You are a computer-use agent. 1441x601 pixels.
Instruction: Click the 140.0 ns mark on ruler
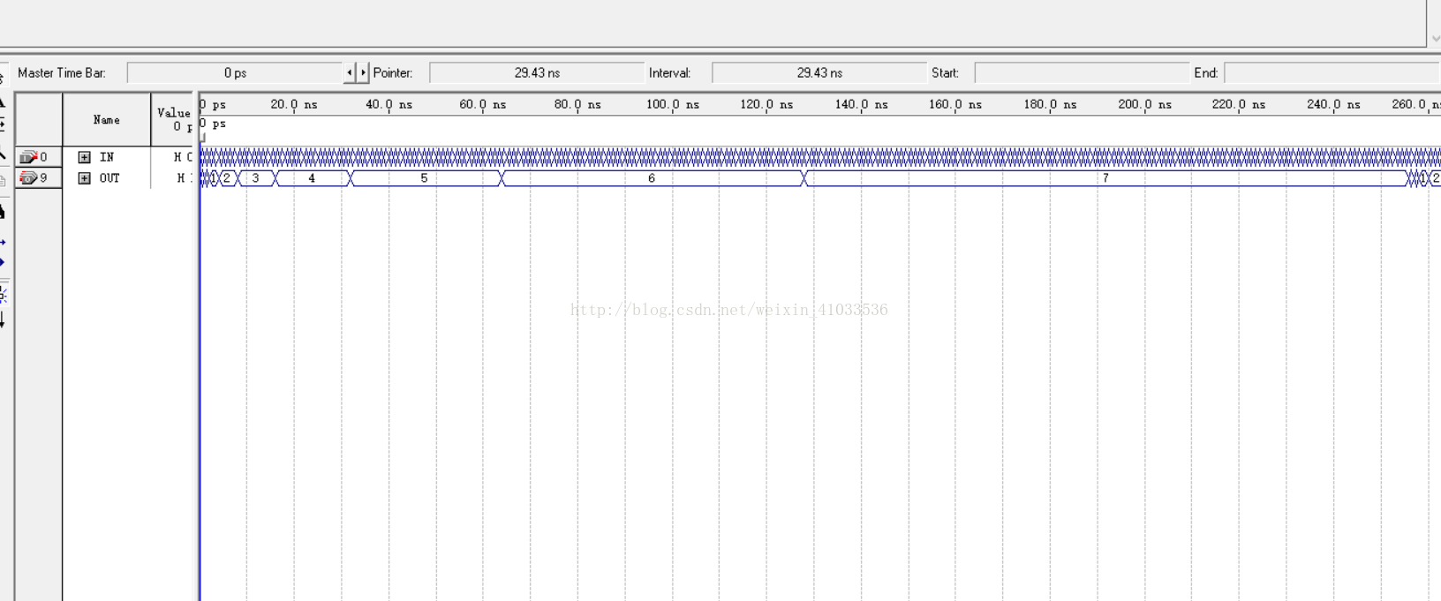862,104
